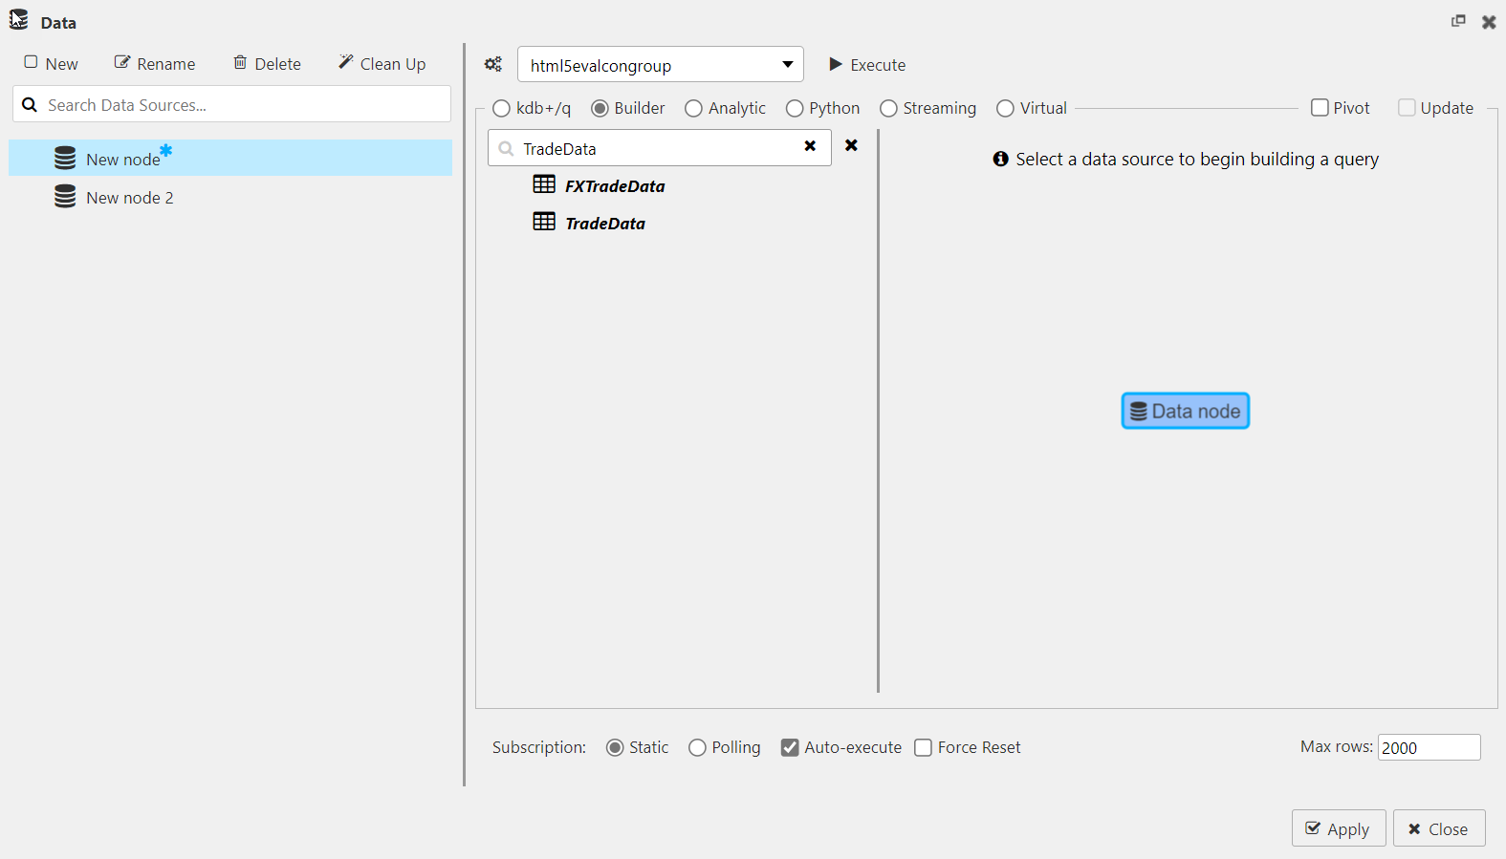Click the gears connection settings icon

pos(492,64)
